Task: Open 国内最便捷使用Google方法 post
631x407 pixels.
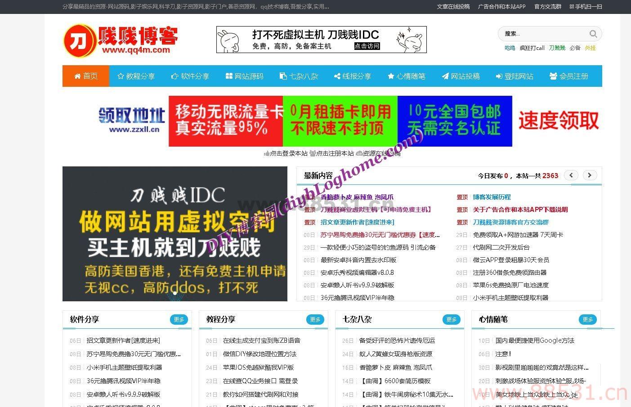Action: pos(535,340)
